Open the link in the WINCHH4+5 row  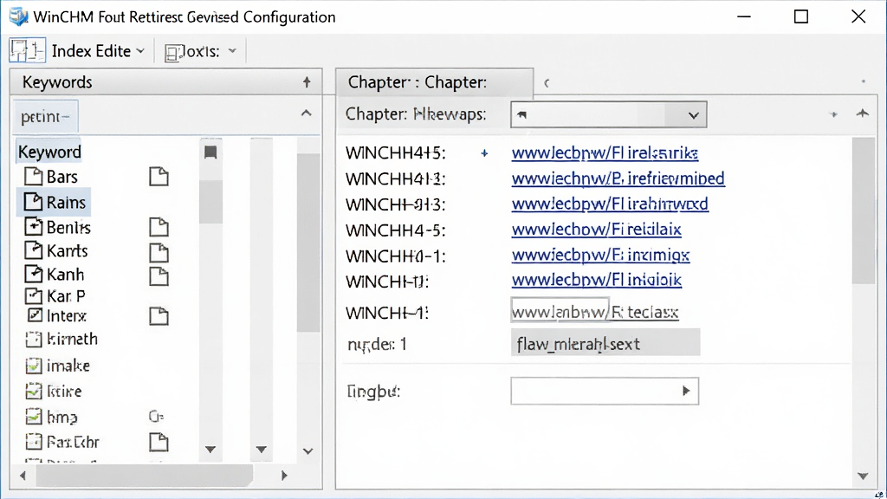pos(605,153)
